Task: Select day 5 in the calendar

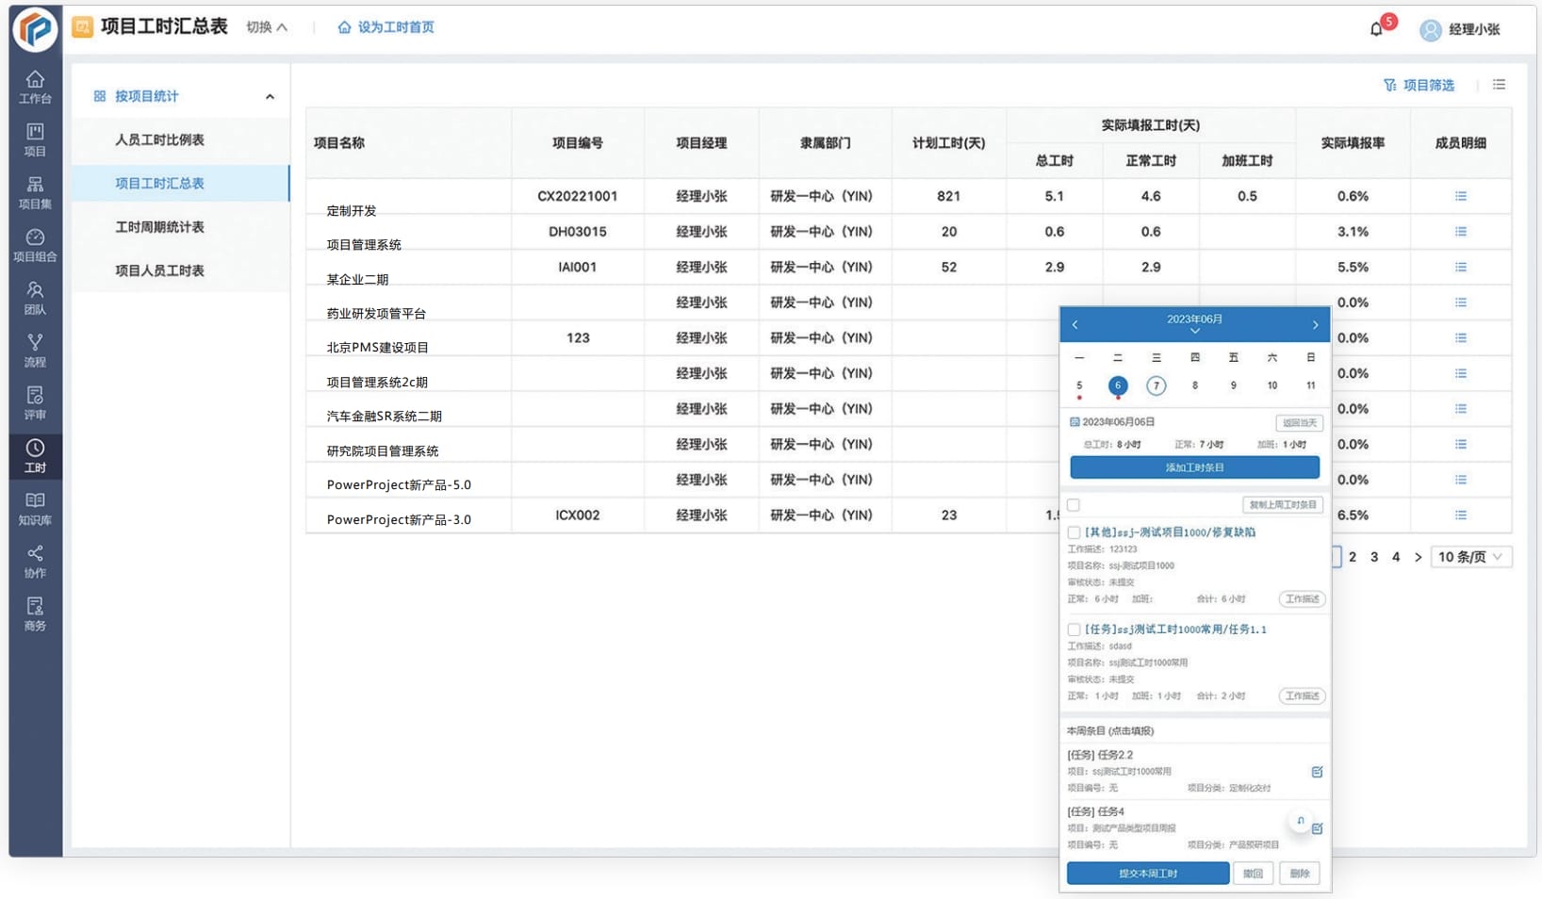Action: click(1079, 385)
